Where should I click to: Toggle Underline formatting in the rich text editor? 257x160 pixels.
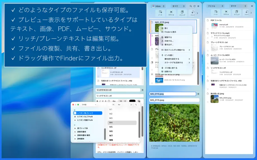[x=103, y=101]
